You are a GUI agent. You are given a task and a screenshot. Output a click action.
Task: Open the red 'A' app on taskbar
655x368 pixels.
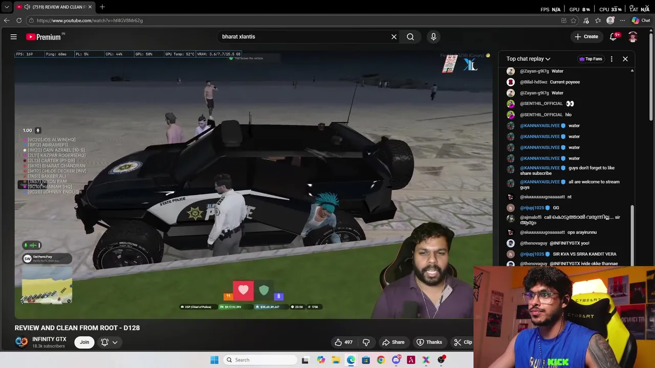click(411, 360)
